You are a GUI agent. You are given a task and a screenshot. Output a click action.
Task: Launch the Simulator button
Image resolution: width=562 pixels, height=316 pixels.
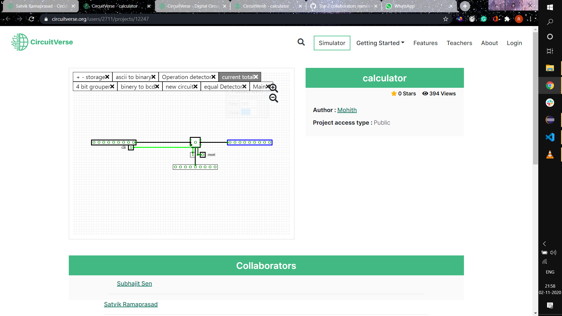pyautogui.click(x=332, y=43)
